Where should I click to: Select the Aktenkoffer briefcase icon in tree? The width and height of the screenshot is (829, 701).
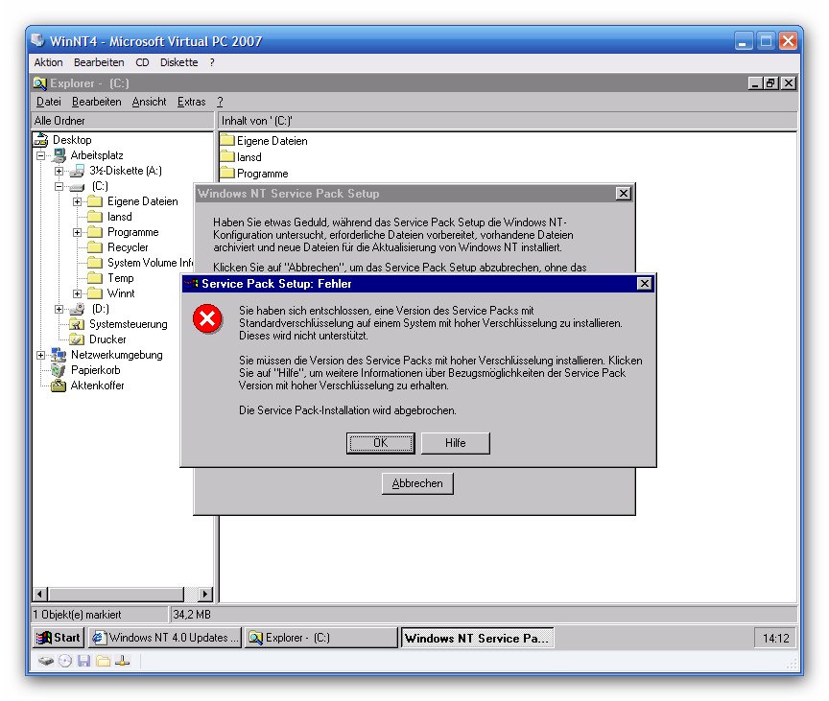click(59, 386)
